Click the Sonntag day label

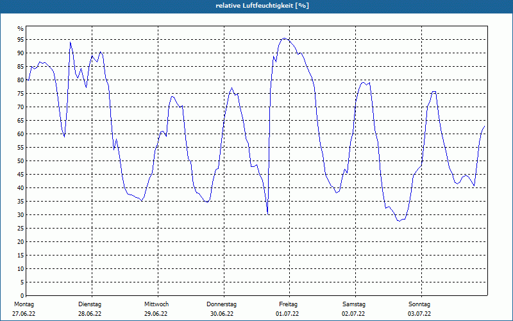click(419, 304)
